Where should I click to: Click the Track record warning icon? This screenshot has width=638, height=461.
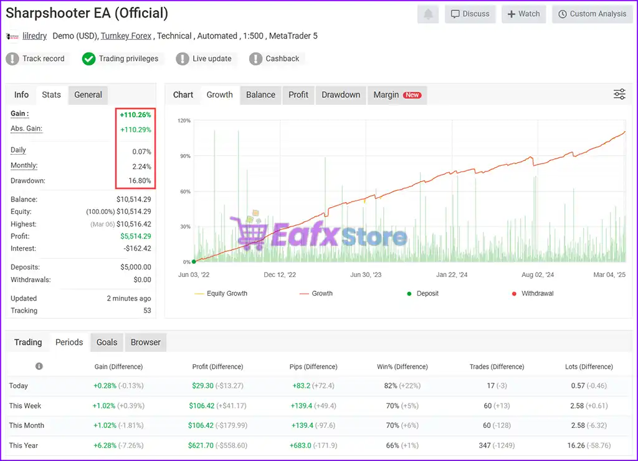point(12,59)
